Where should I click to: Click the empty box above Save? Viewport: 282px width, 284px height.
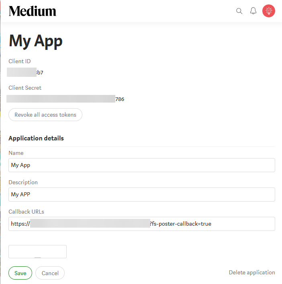[x=37, y=251]
